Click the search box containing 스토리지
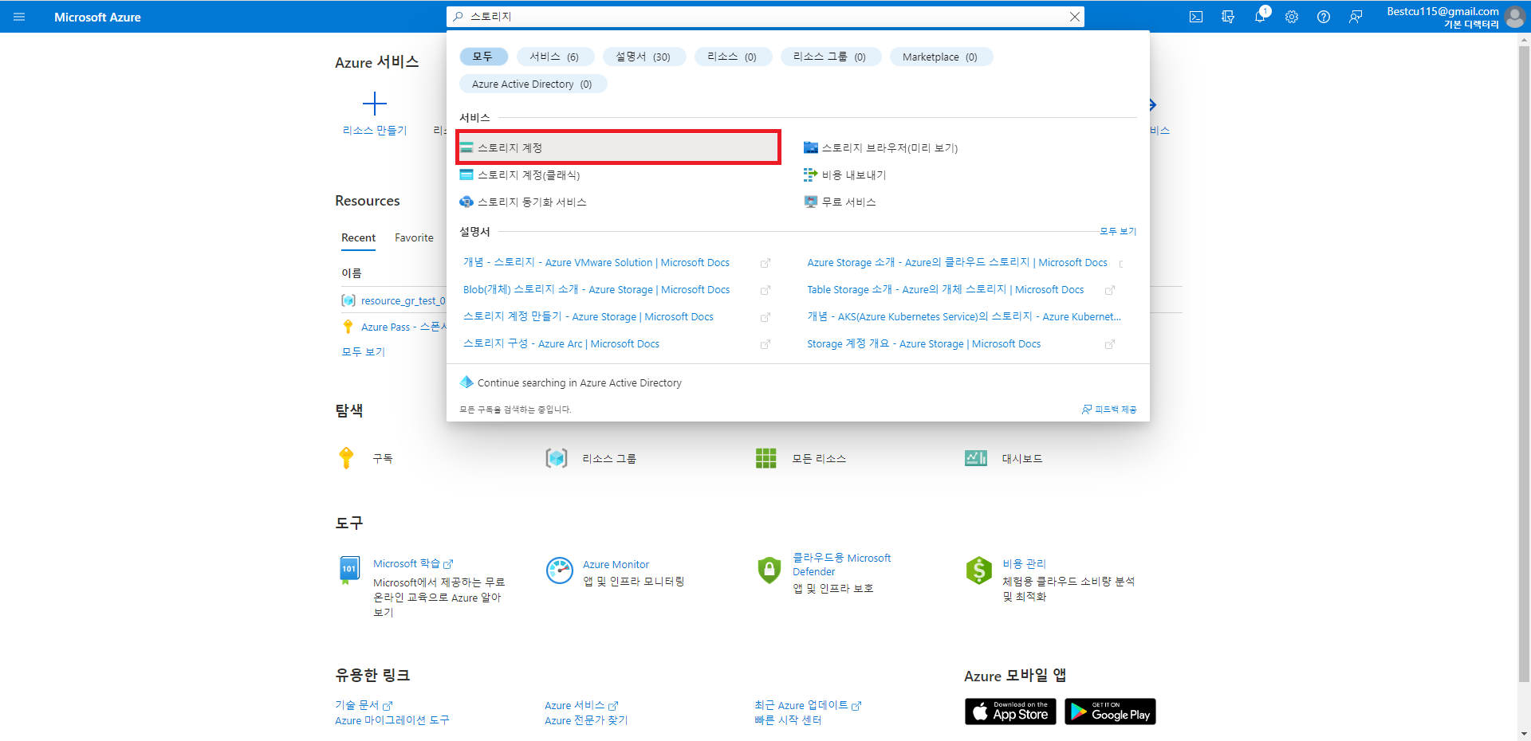The image size is (1531, 741). tap(765, 17)
